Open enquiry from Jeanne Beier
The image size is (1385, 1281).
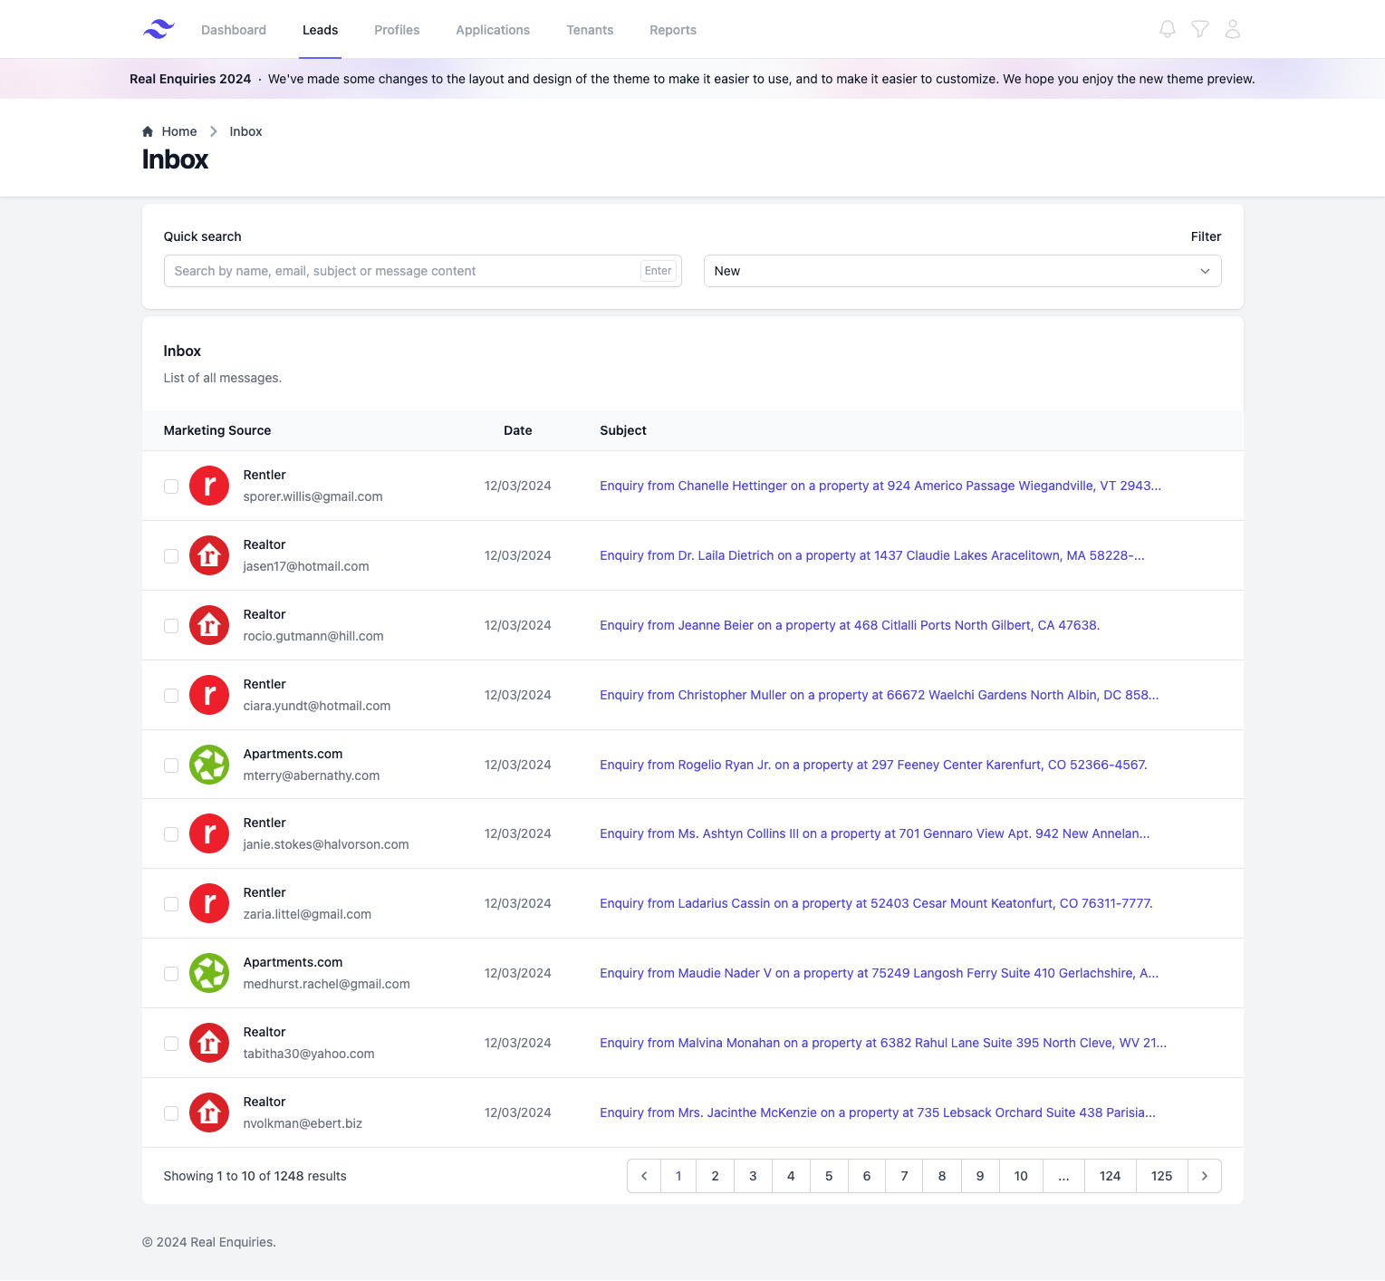(849, 625)
